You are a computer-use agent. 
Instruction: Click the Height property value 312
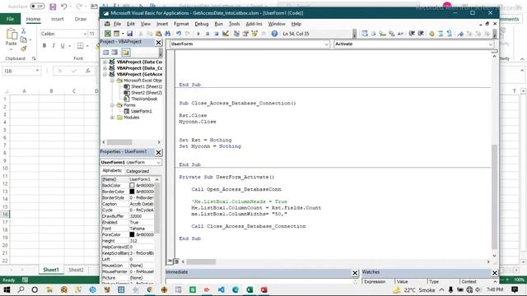point(141,241)
